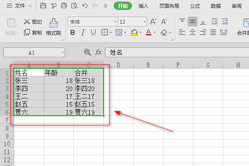
Task: Align text left
Action: click(182, 32)
